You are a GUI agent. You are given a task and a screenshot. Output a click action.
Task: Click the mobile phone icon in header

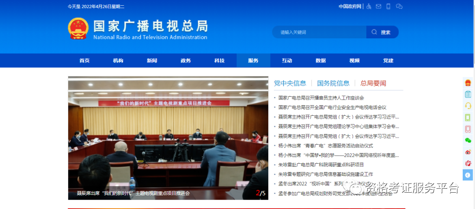click(x=388, y=6)
